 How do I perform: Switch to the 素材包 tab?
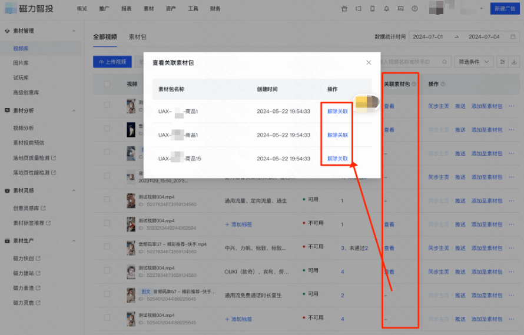137,36
